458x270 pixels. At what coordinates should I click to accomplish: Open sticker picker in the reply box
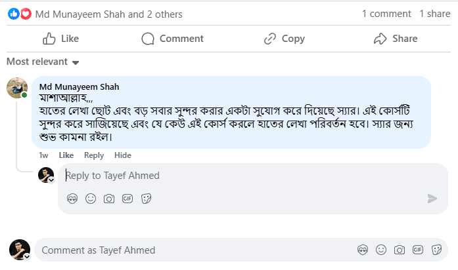coord(147,198)
